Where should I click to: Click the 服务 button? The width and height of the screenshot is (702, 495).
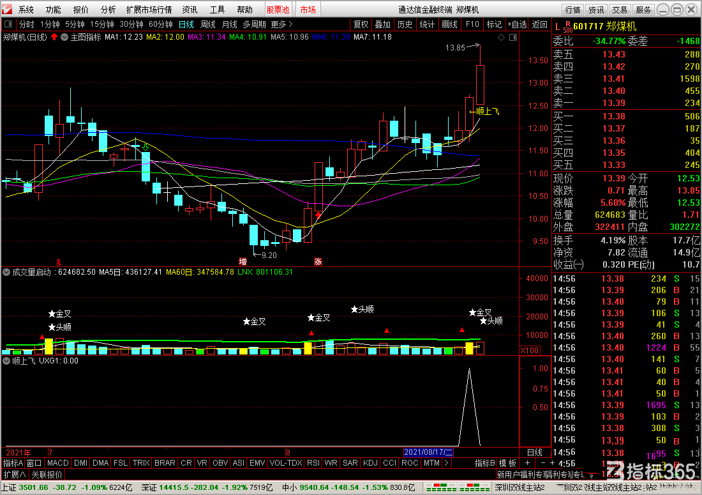pyautogui.click(x=643, y=10)
